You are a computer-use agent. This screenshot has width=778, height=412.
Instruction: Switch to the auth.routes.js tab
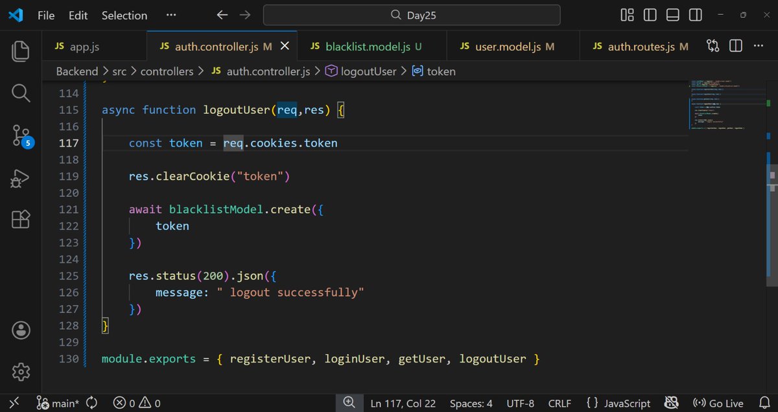[x=640, y=47]
